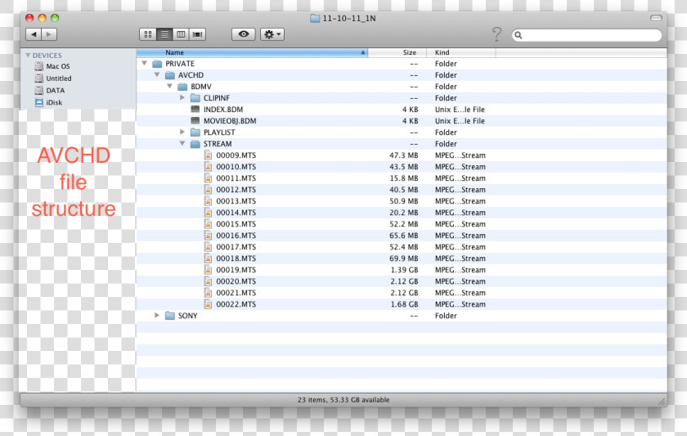Collapse the AVCHD folder
Viewport: 687px width, 436px height.
(157, 75)
